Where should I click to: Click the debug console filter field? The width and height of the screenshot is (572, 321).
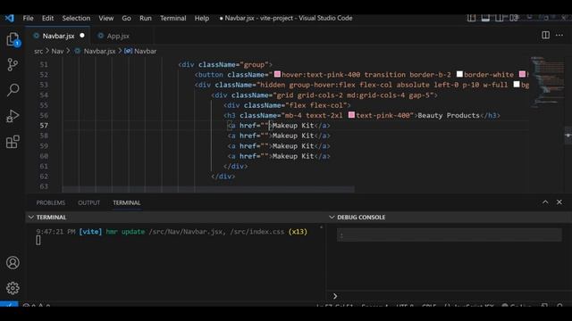click(449, 235)
